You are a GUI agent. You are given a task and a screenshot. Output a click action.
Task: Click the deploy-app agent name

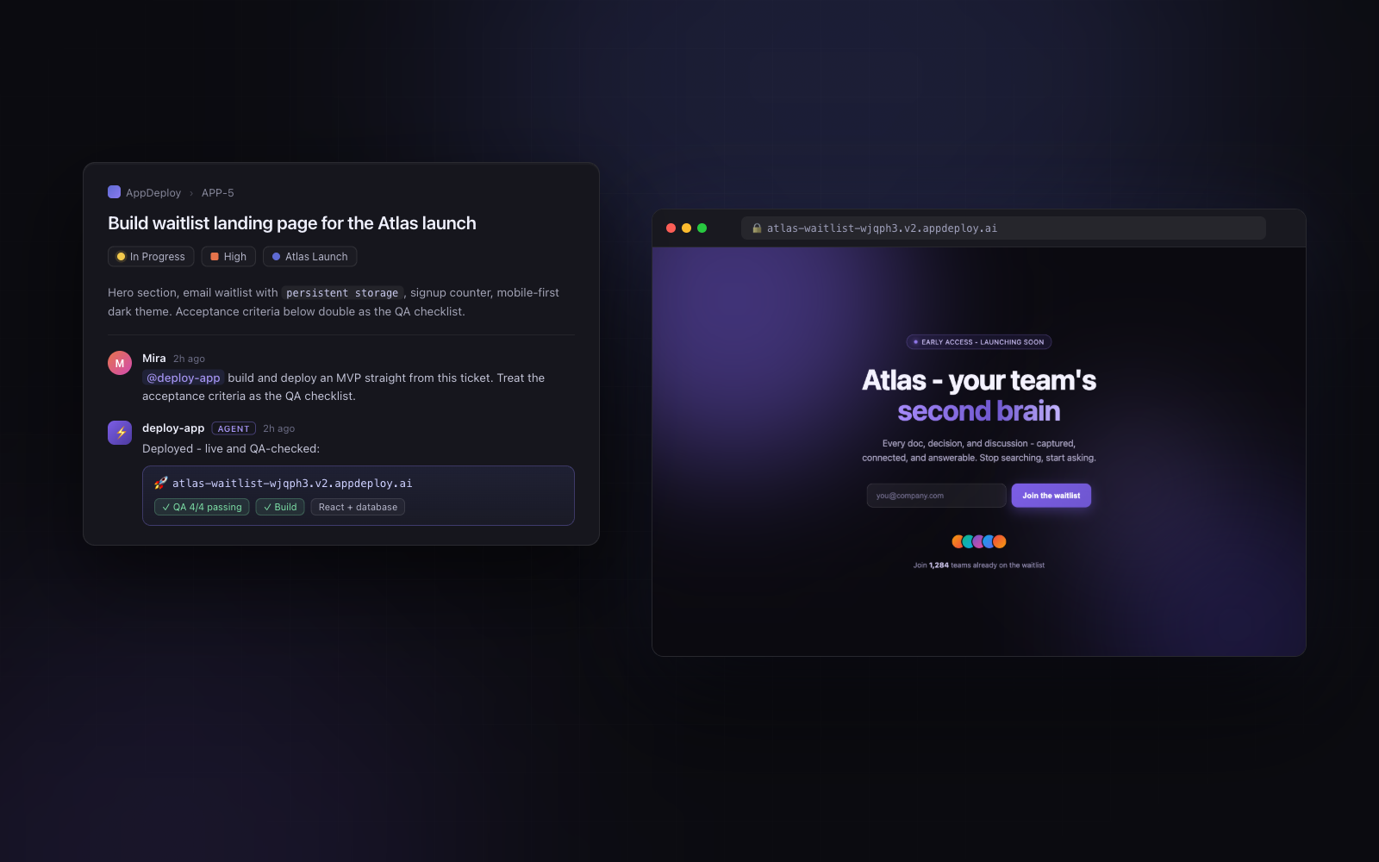(x=173, y=428)
